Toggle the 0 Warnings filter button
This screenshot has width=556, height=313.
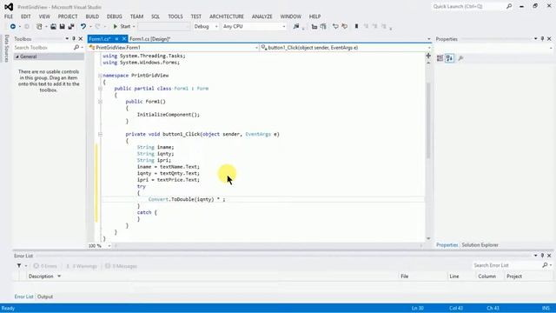click(x=82, y=266)
